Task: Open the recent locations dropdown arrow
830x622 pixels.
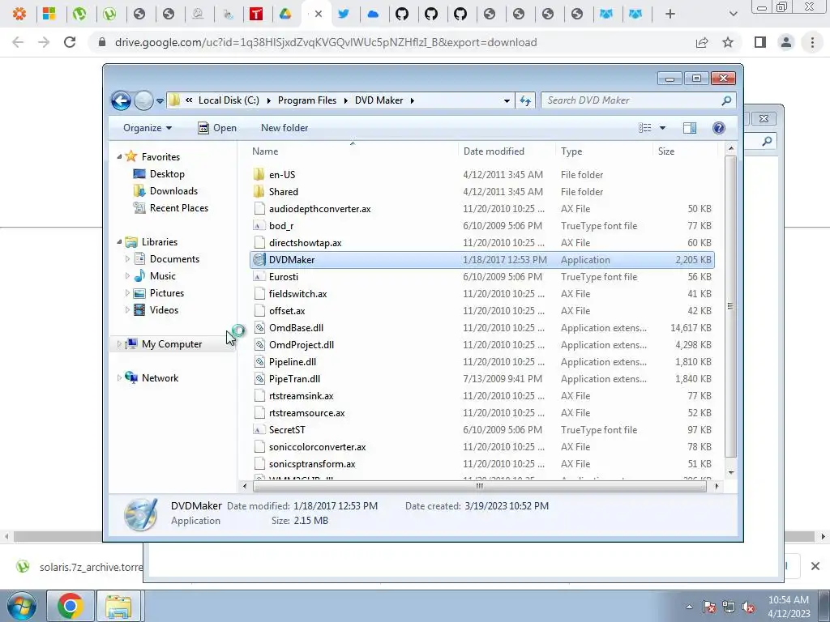Action: pos(160,101)
